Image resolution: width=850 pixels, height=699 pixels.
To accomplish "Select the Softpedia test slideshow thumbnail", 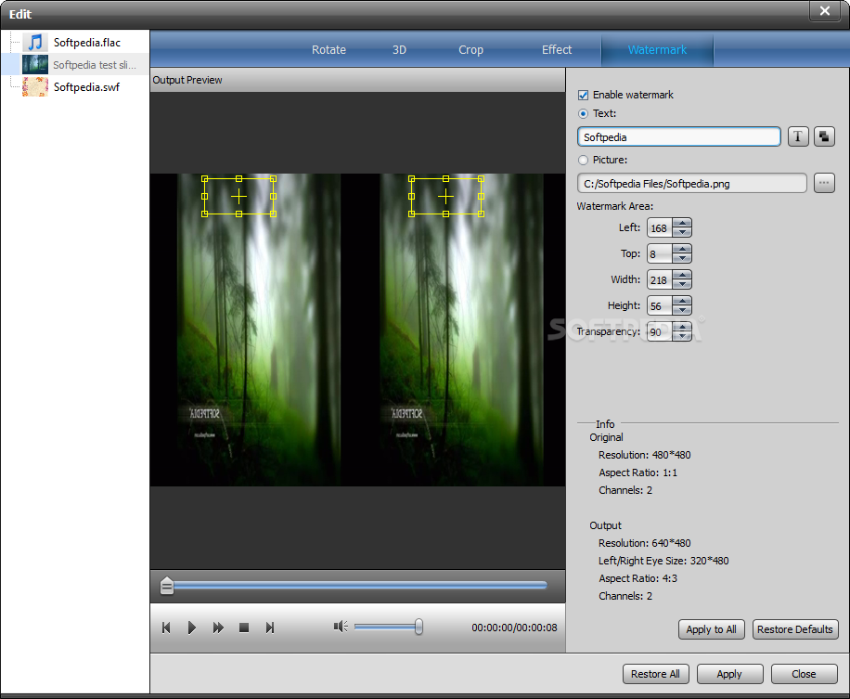I will 35,65.
